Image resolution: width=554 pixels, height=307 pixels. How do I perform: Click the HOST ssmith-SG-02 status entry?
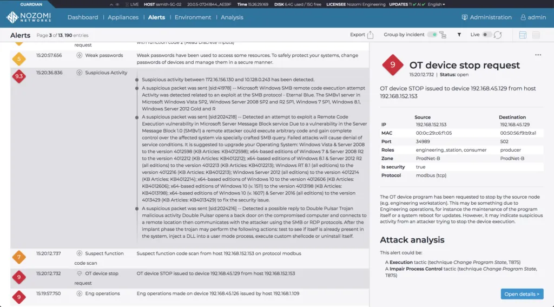click(x=162, y=4)
